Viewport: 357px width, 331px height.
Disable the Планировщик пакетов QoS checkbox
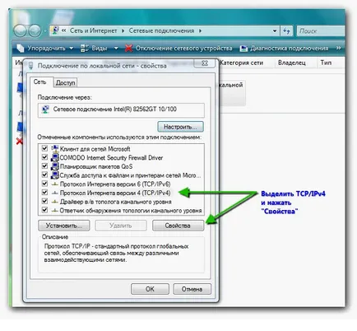[44, 166]
